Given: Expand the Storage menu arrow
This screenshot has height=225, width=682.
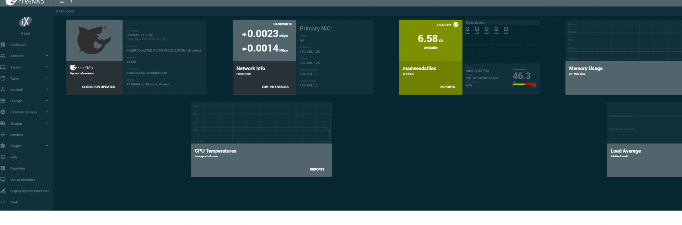Looking at the screenshot, I should (x=47, y=101).
